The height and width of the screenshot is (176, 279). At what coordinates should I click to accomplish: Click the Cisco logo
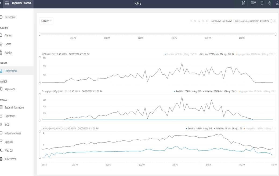(x=7, y=3)
